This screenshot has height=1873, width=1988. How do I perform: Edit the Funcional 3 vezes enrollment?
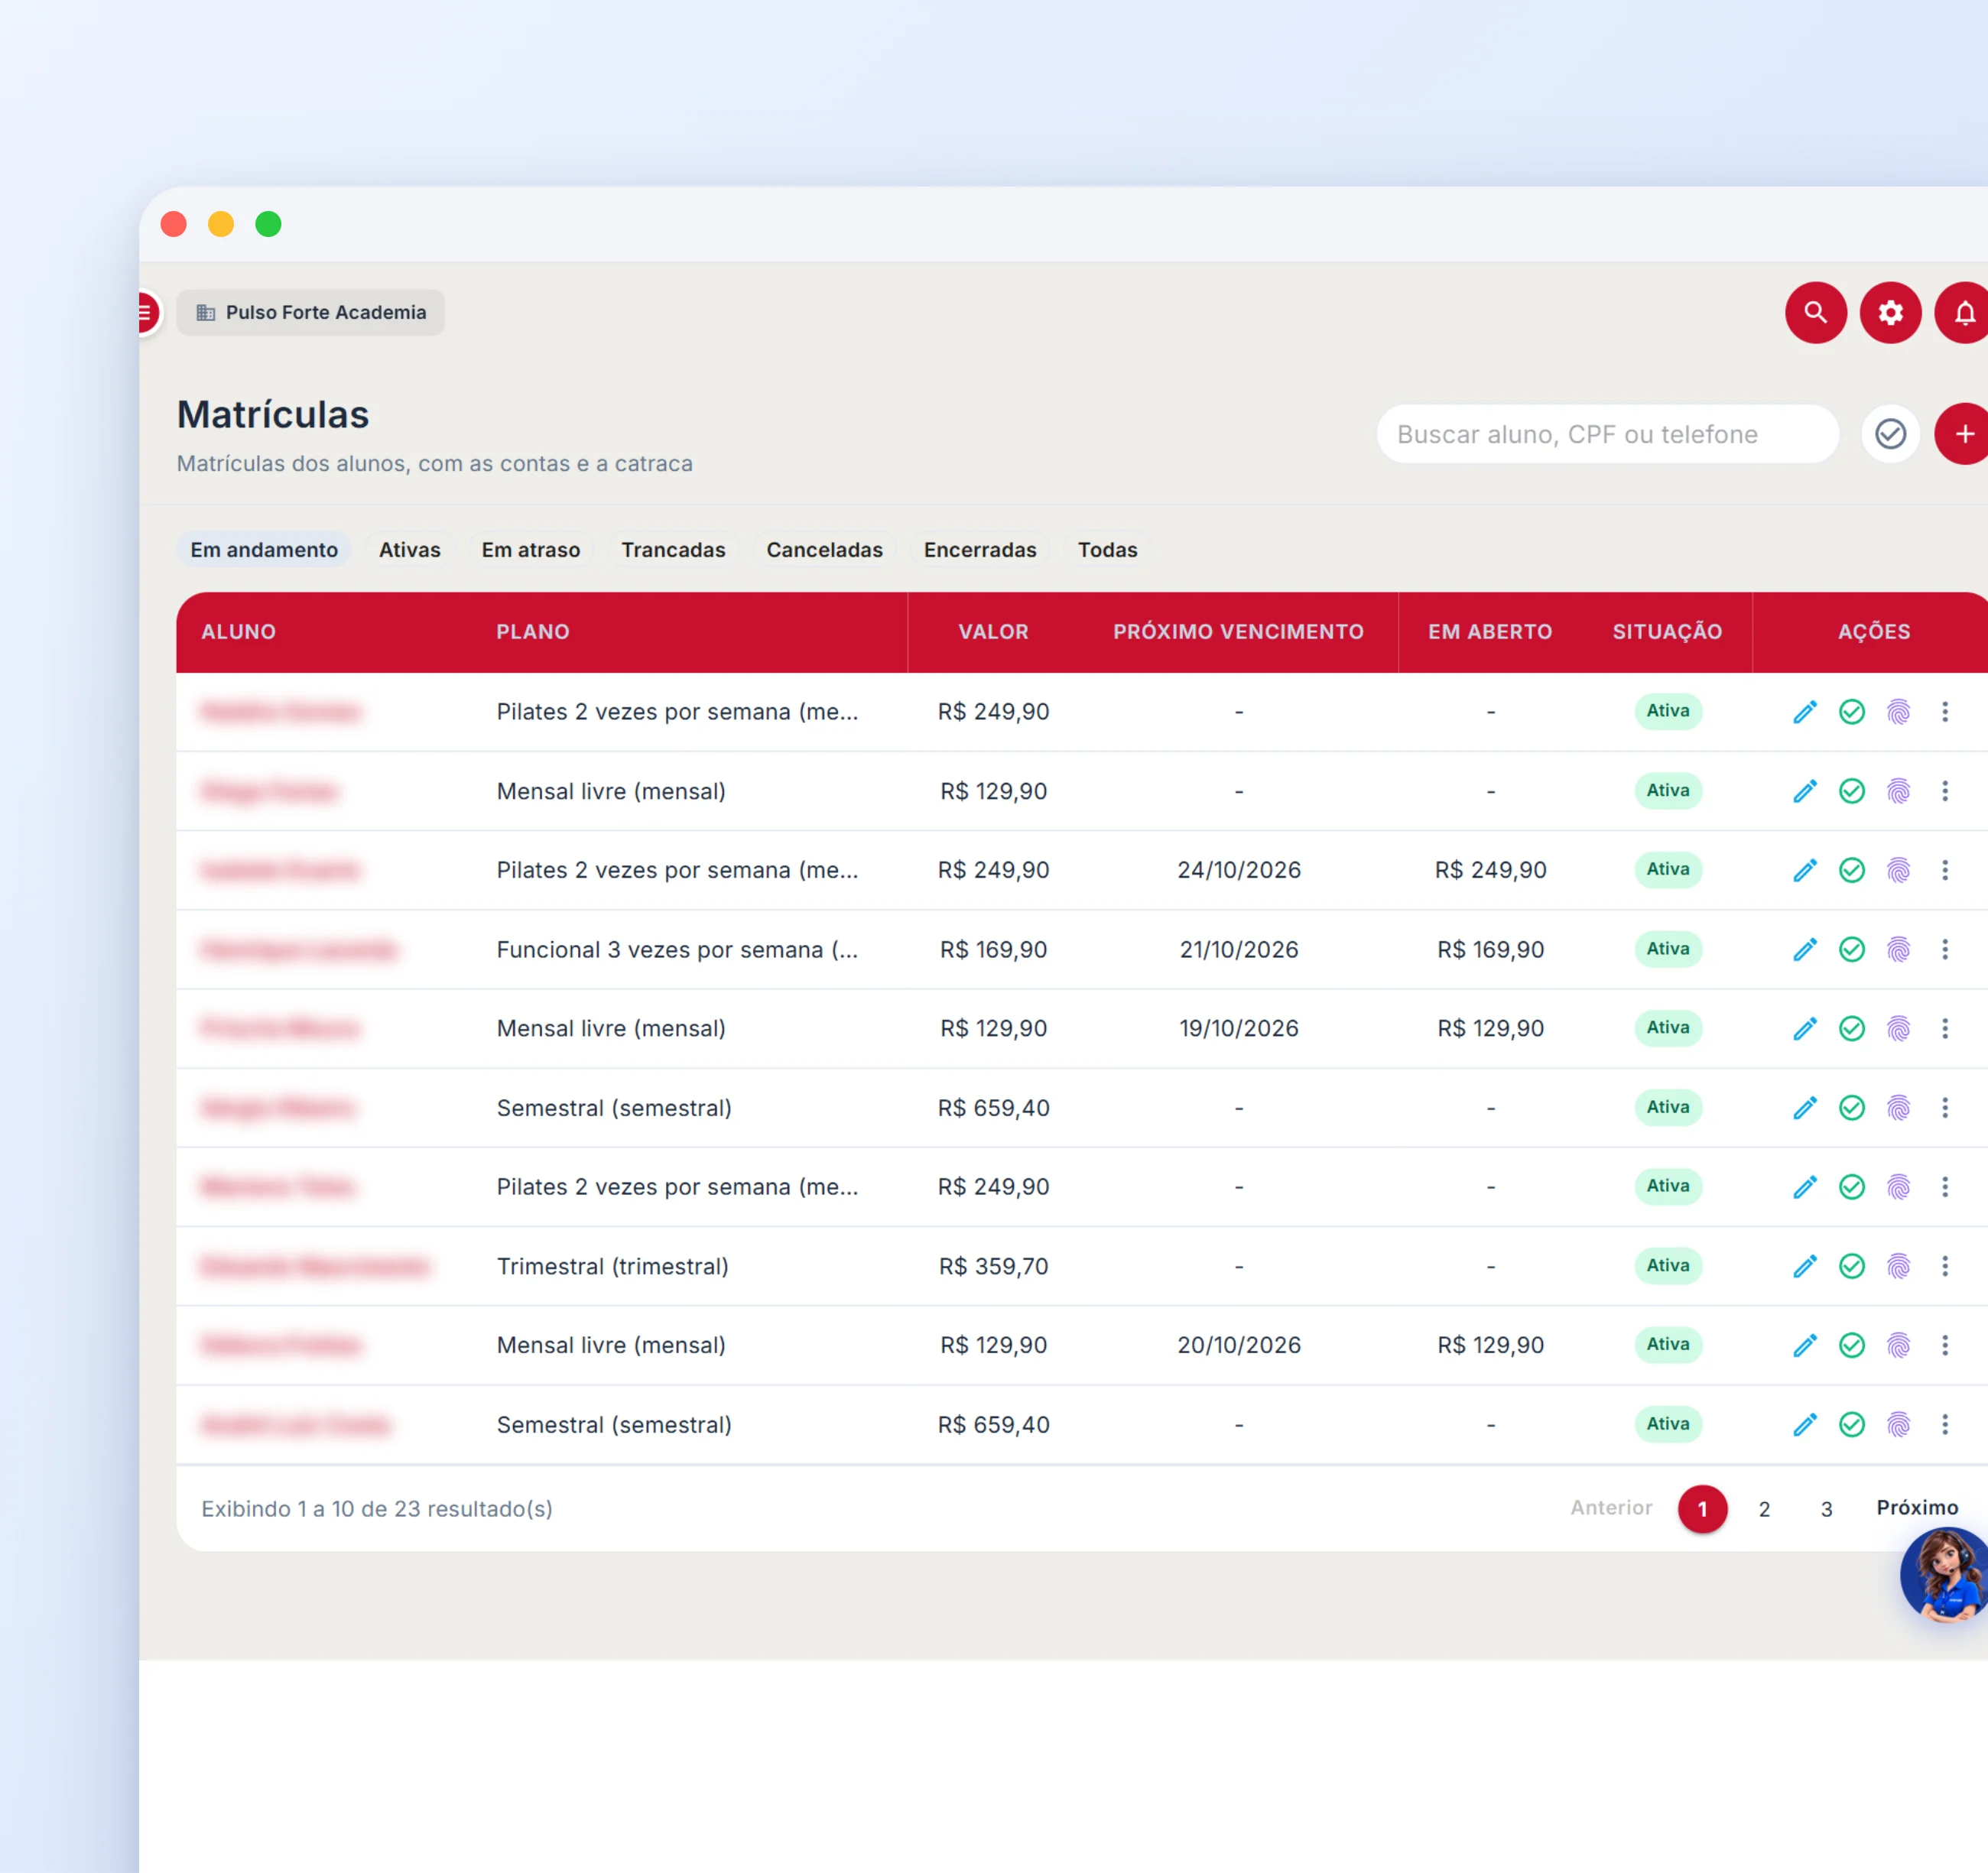point(1804,949)
